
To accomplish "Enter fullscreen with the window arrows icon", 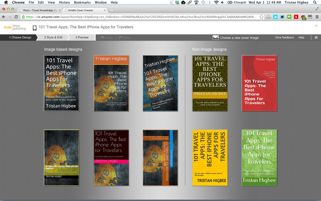I will (x=317, y=9).
